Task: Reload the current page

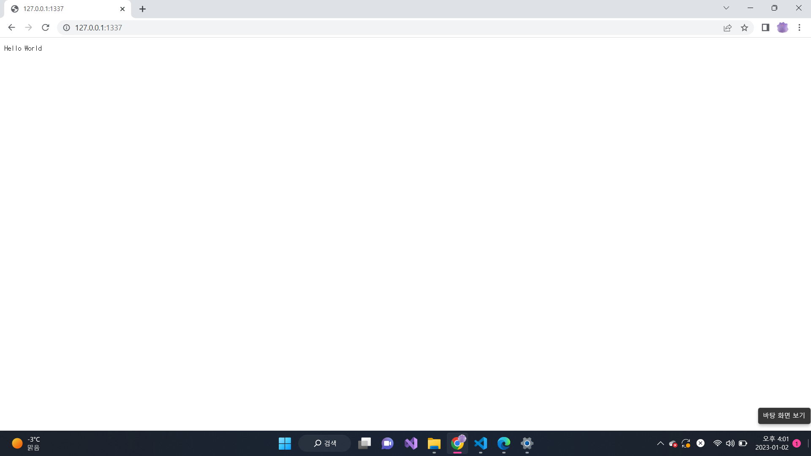Action: tap(46, 27)
